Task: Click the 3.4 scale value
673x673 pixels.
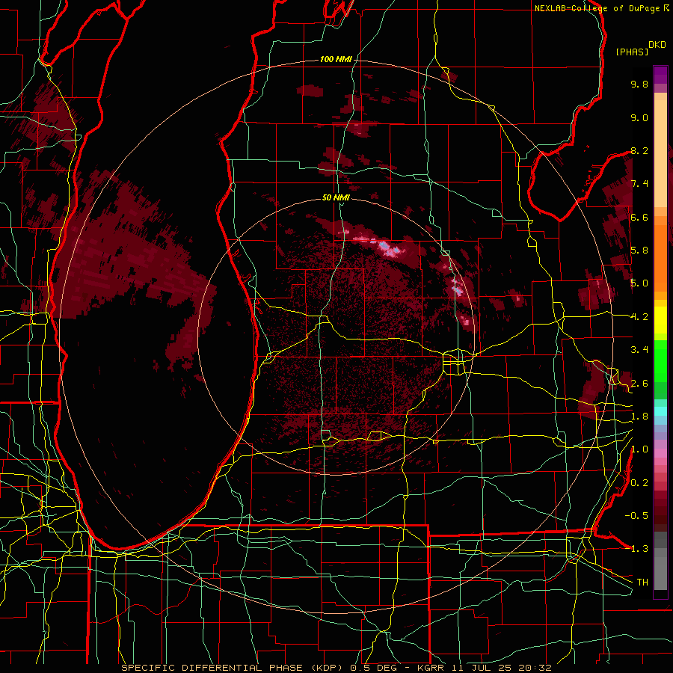Action: (x=639, y=350)
